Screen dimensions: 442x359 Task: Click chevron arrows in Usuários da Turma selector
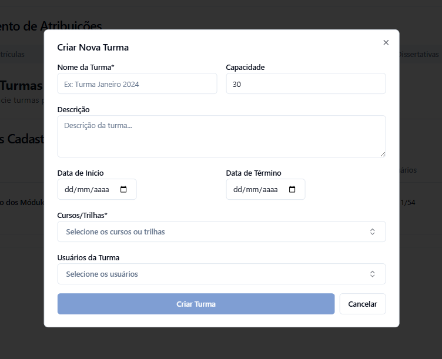pyautogui.click(x=372, y=274)
